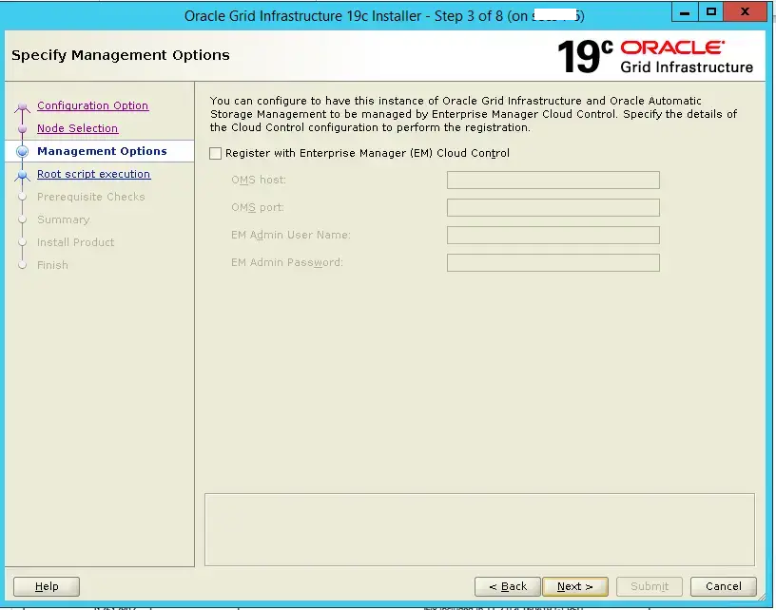Go to the Node Selection step
Image resolution: width=776 pixels, height=610 pixels.
point(77,128)
